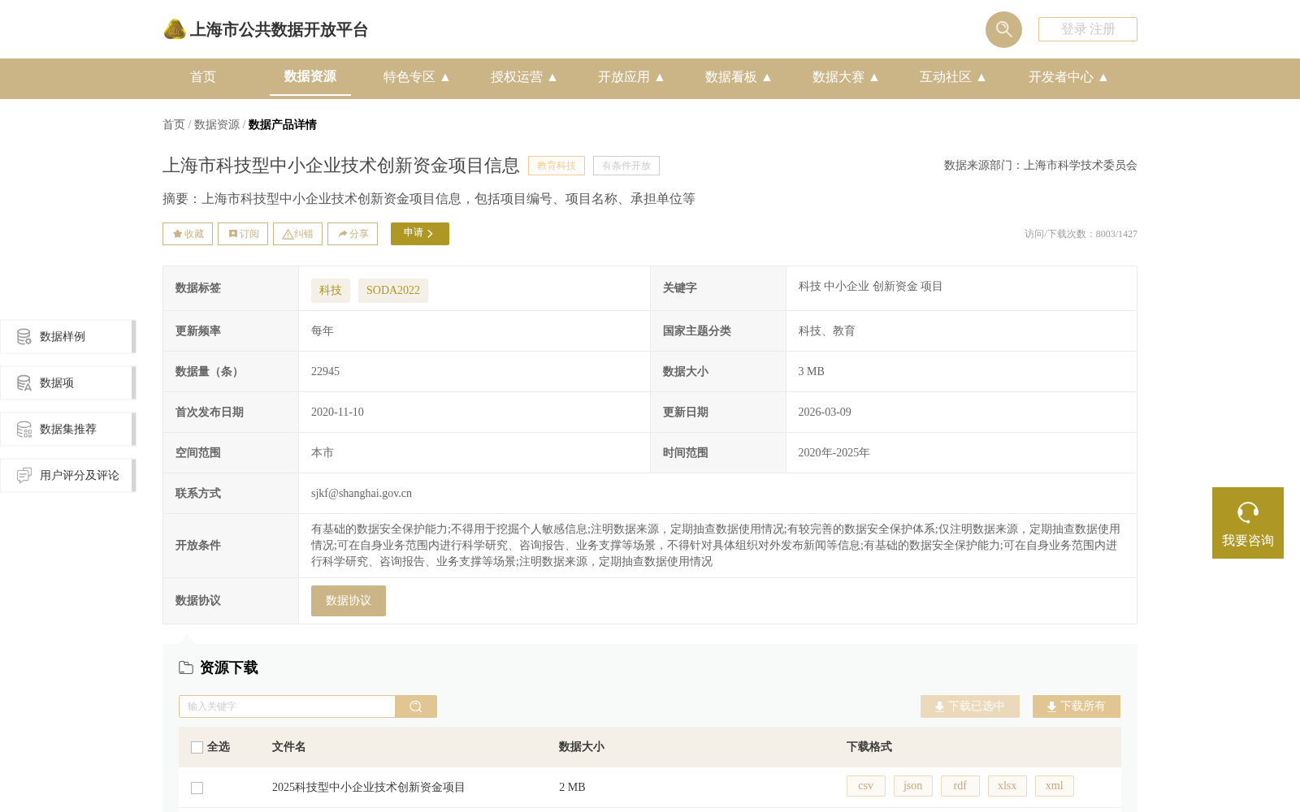
Task: Click 首页 breadcrumb link
Action: tap(174, 125)
